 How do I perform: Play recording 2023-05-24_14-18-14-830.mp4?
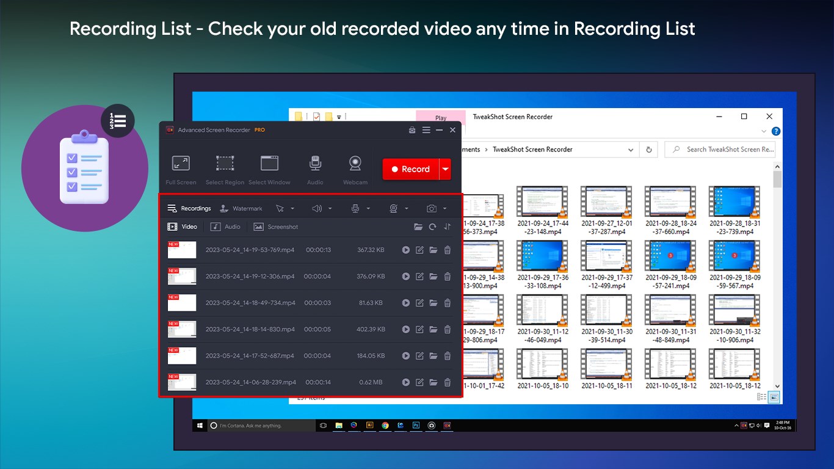click(406, 329)
